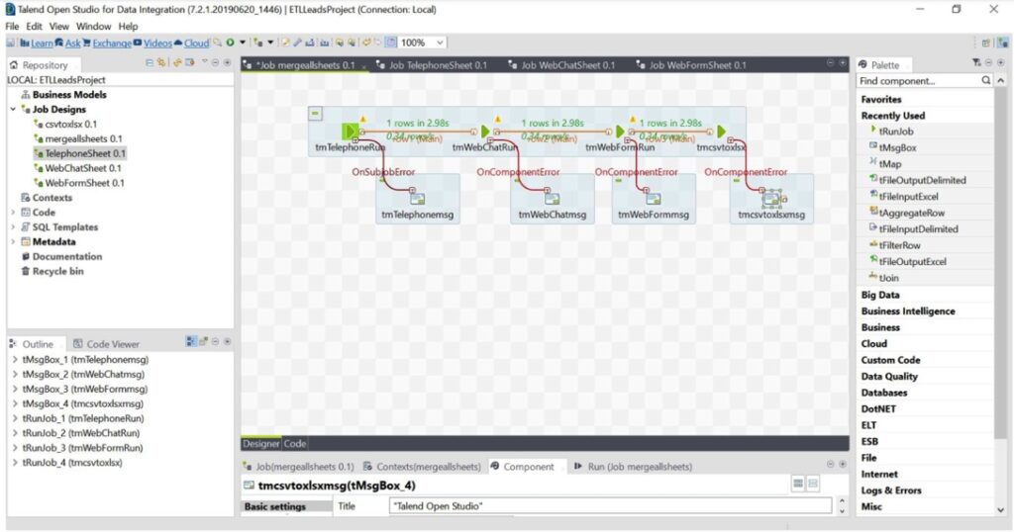1014x532 pixels.
Task: Click the Open Perspective icon at top right
Action: [x=985, y=43]
